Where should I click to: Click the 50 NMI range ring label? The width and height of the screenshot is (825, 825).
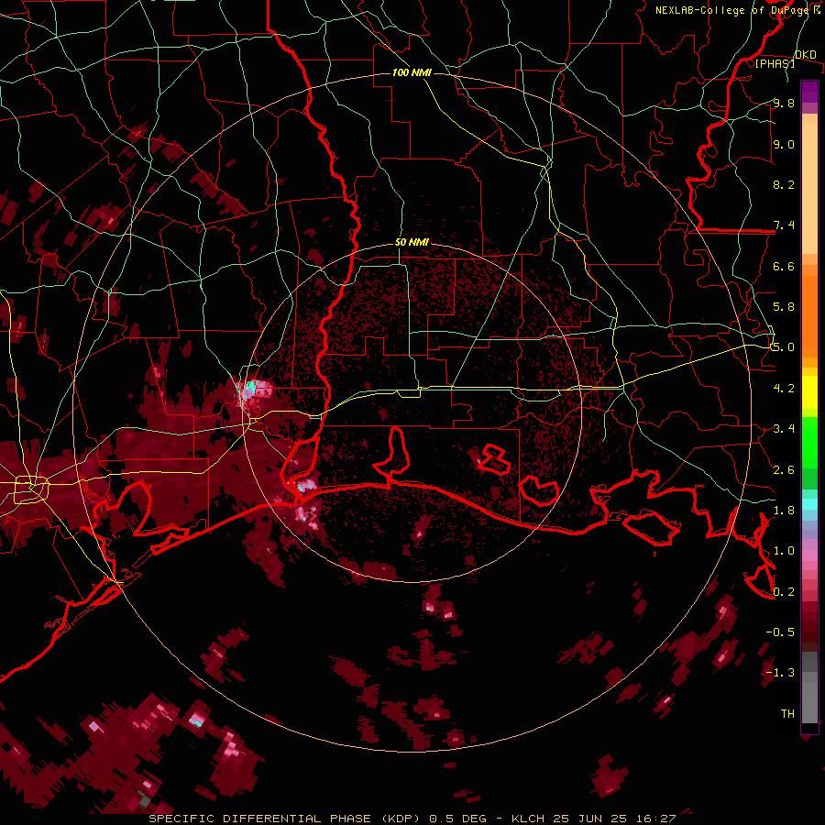[412, 242]
